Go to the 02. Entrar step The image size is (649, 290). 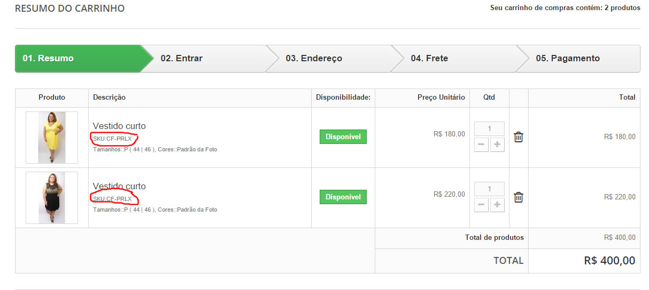coord(210,59)
